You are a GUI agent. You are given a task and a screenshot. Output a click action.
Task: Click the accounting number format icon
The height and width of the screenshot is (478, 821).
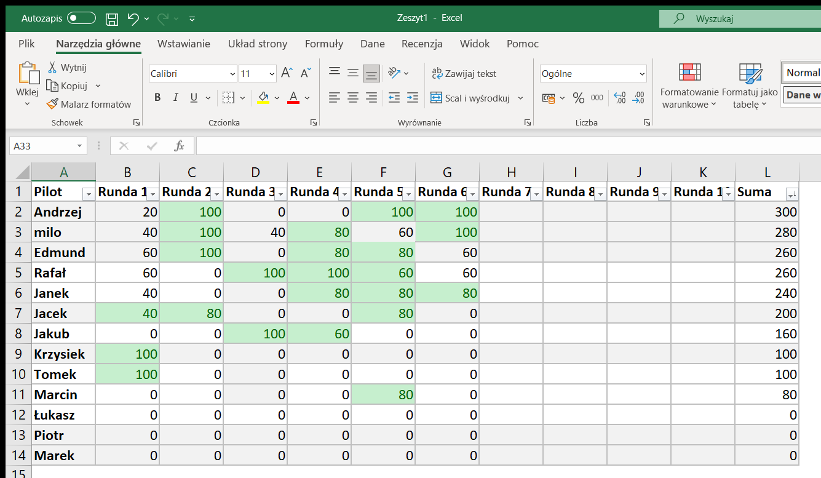point(548,98)
